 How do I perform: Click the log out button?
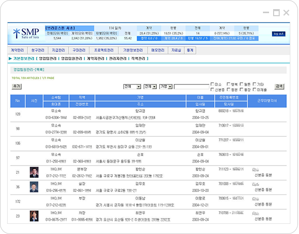[x=279, y=34]
